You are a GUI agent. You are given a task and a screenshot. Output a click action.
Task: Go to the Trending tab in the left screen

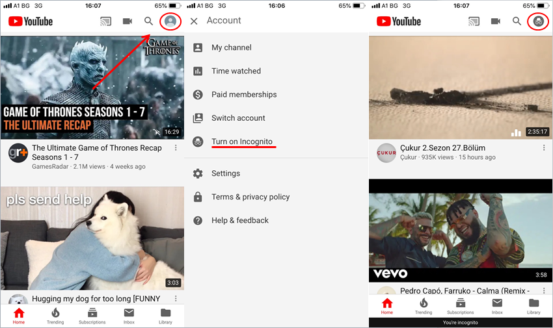pos(55,316)
